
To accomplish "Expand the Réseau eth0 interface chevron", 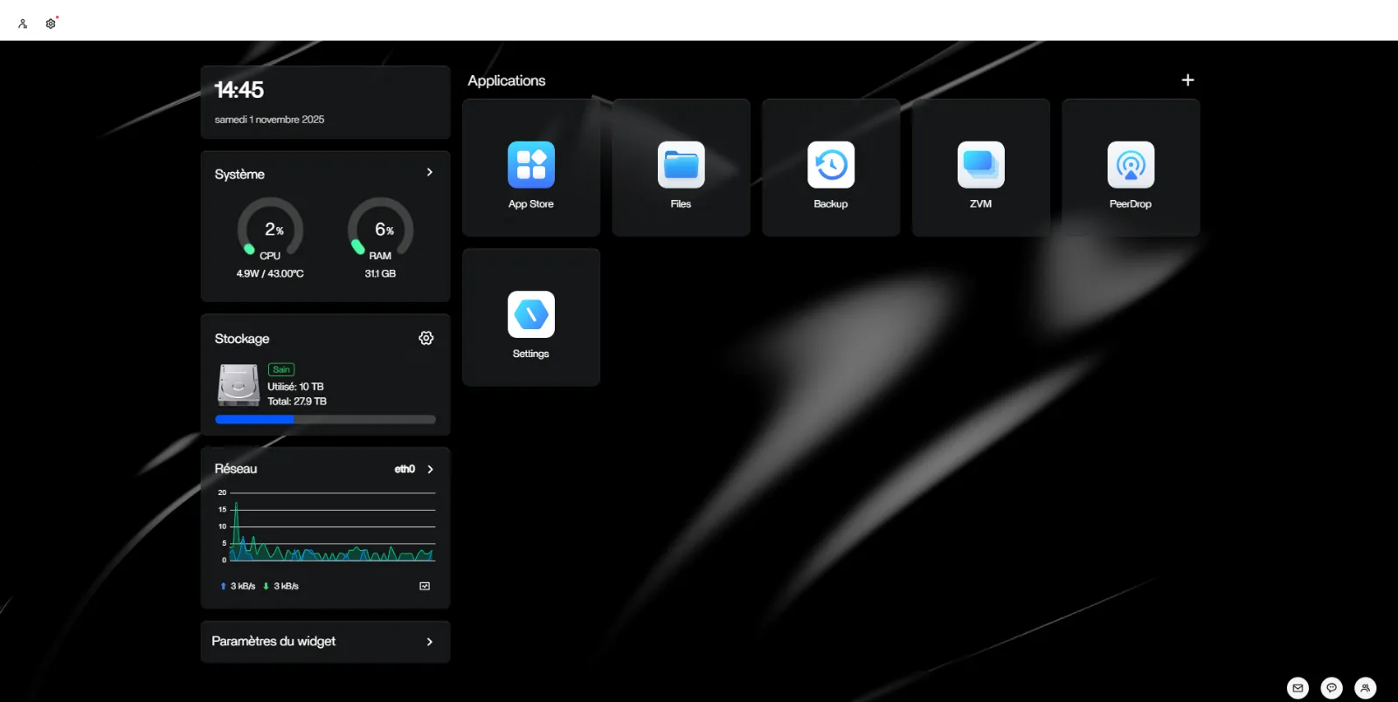I will pyautogui.click(x=430, y=469).
